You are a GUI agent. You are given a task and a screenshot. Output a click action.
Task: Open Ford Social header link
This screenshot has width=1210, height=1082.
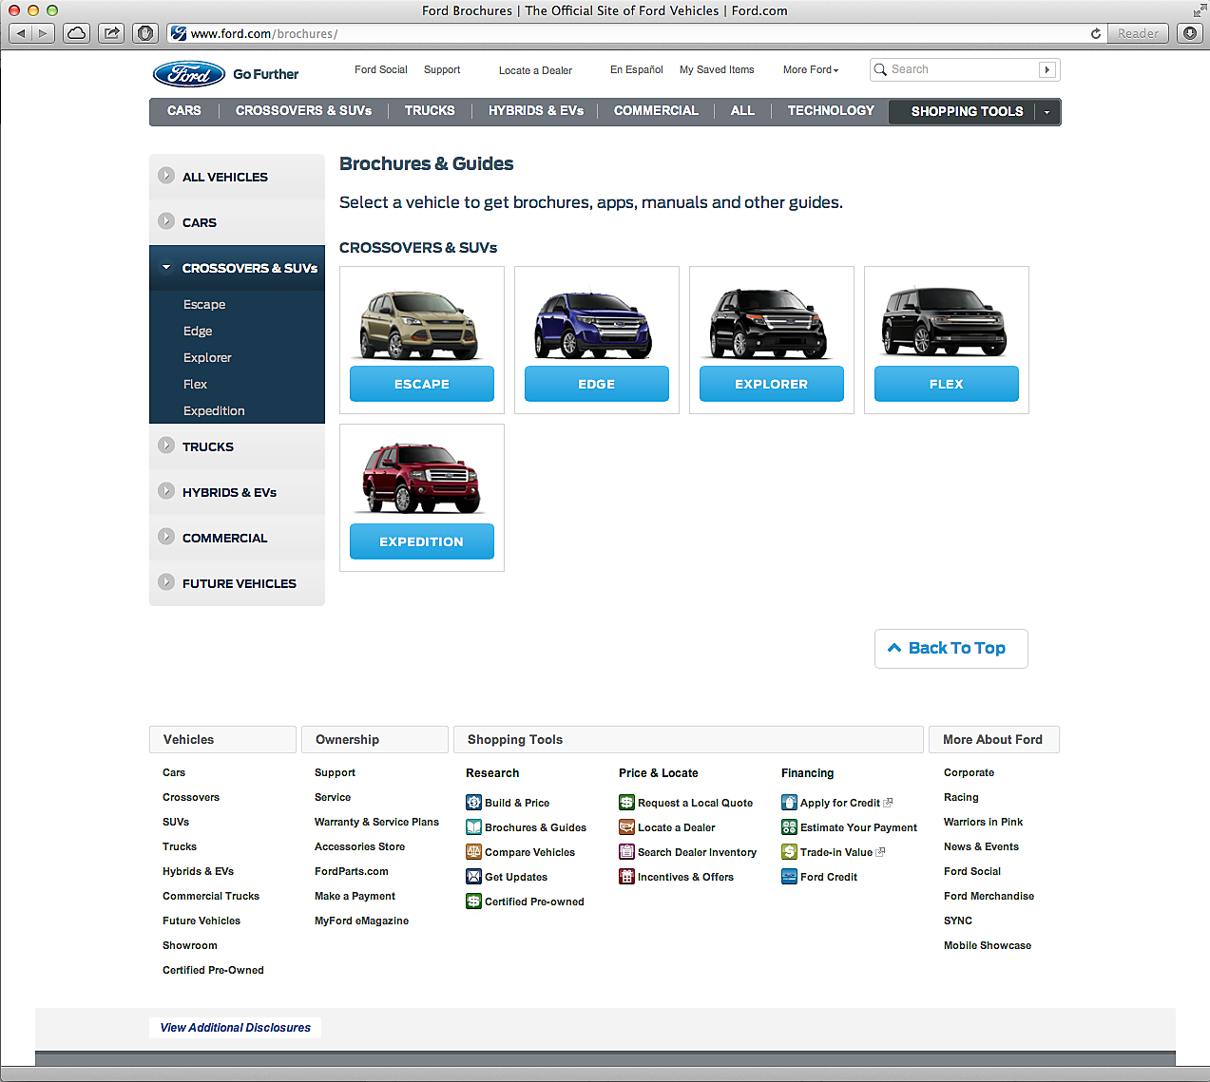(x=380, y=69)
